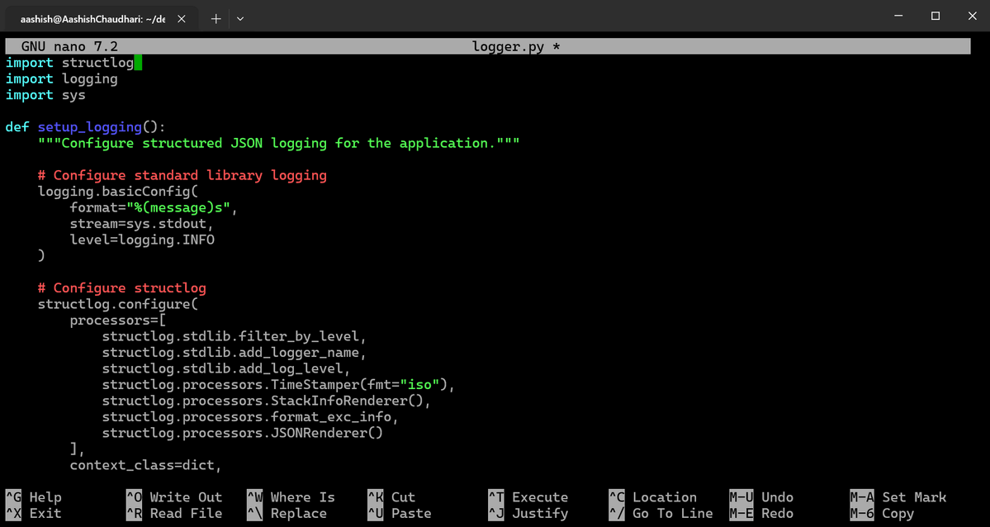Click the ^C Location shortcut
This screenshot has width=990, height=527.
click(653, 497)
